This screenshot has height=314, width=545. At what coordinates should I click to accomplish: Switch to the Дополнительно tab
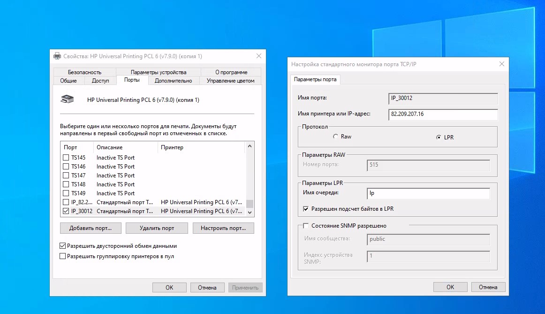coord(174,81)
